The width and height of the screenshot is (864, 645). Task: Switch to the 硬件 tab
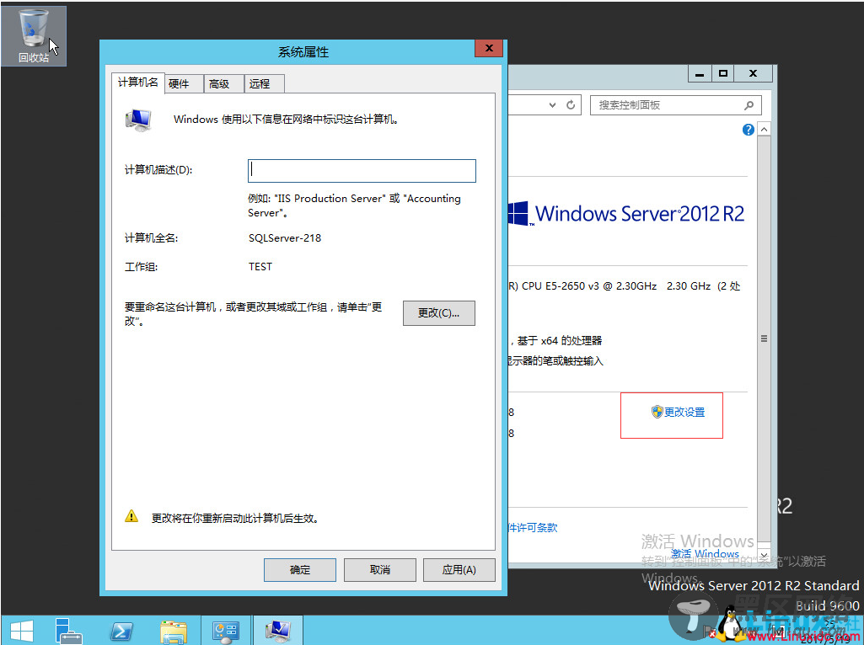[x=184, y=83]
